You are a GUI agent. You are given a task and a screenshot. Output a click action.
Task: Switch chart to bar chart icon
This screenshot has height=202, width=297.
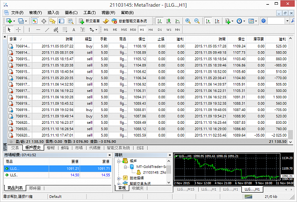(160, 21)
